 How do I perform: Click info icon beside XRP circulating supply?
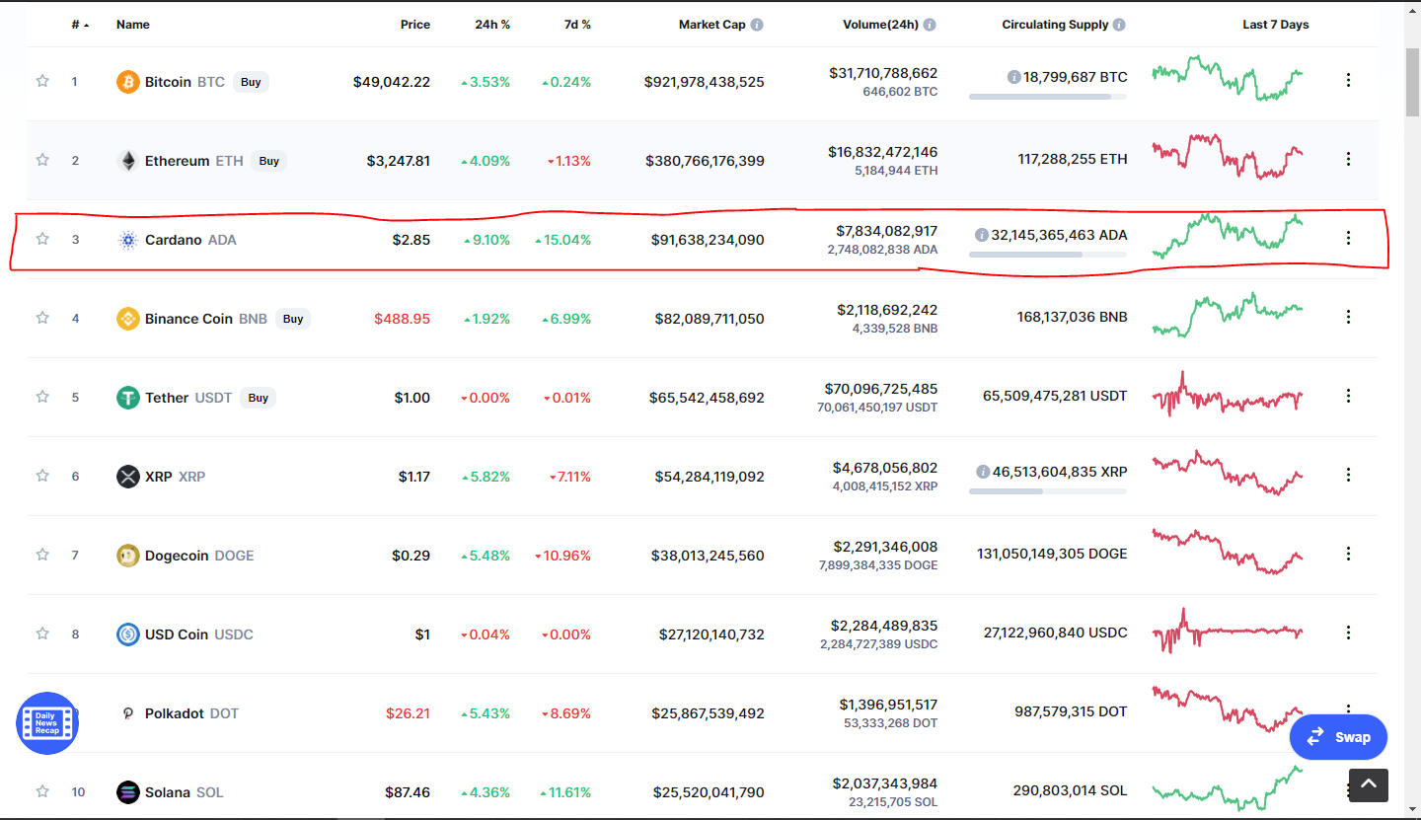click(982, 472)
